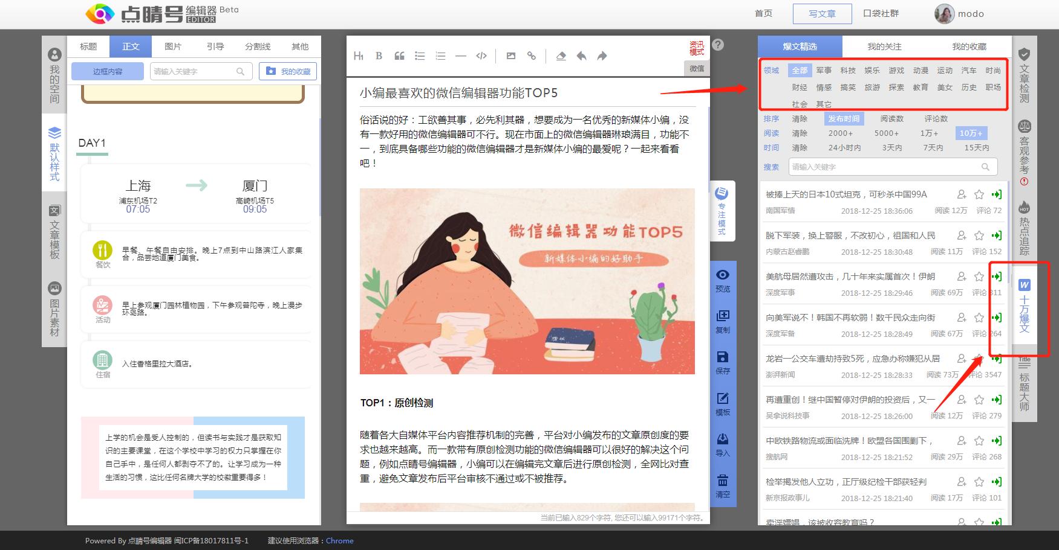Open 我的收藏 in style panel

pyautogui.click(x=288, y=71)
